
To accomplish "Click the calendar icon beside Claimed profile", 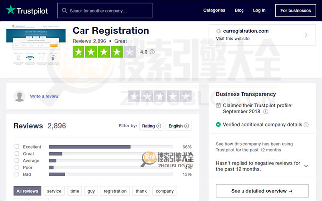I will [218, 106].
